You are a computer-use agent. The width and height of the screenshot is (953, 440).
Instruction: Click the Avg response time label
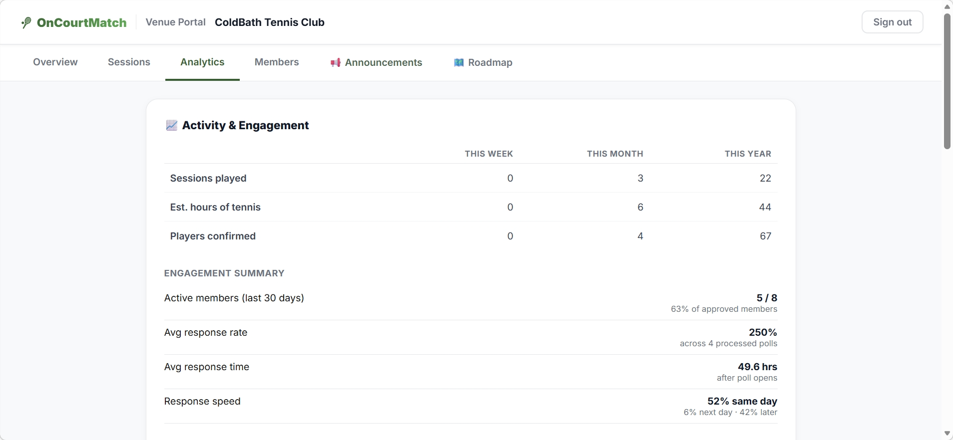(207, 367)
